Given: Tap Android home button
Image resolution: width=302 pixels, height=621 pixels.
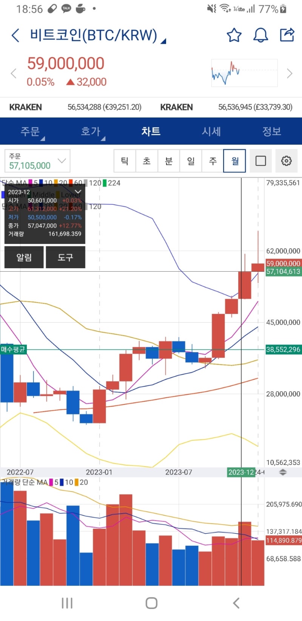Looking at the screenshot, I should (151, 603).
